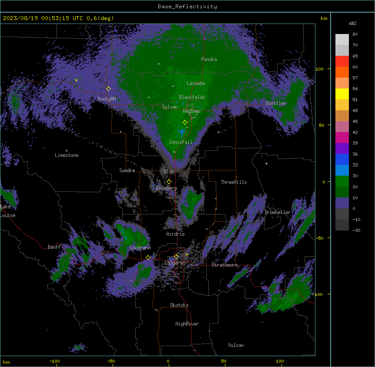Click the yellow diamond marker above the Calgary label
Image resolution: width=375 pixels, height=367 pixels.
(176, 257)
